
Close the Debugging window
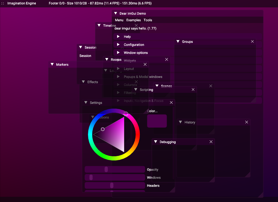211,142
